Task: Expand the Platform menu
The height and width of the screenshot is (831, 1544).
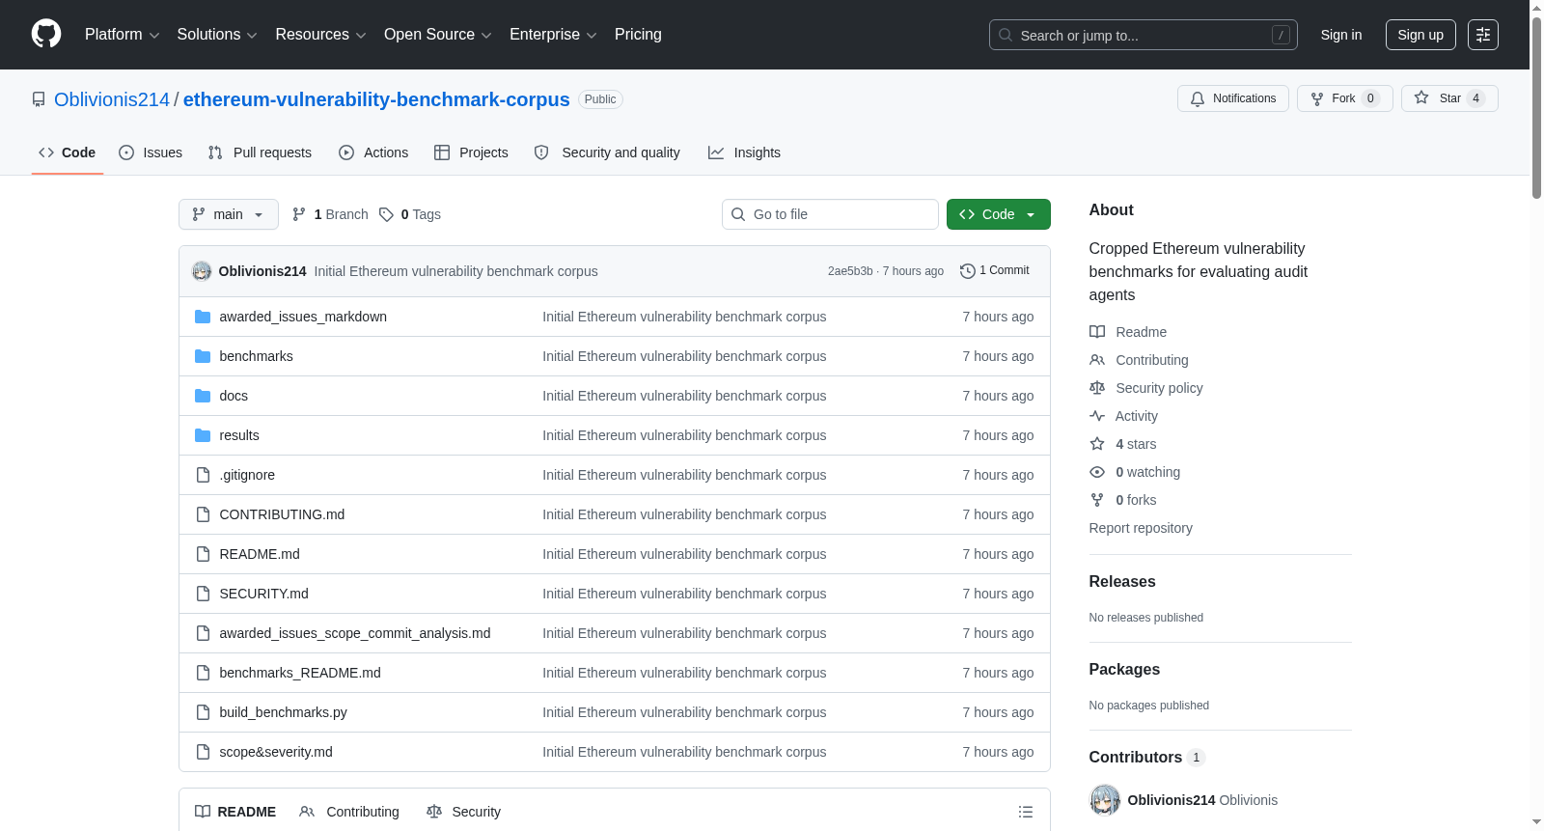Action: tap(122, 35)
